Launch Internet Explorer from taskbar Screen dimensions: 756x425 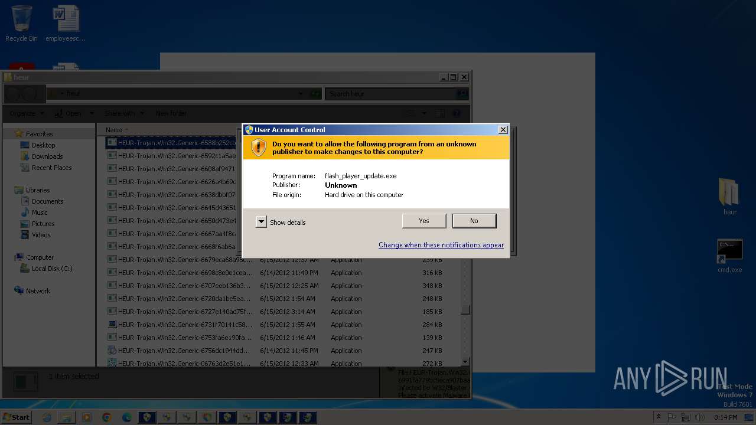47,417
